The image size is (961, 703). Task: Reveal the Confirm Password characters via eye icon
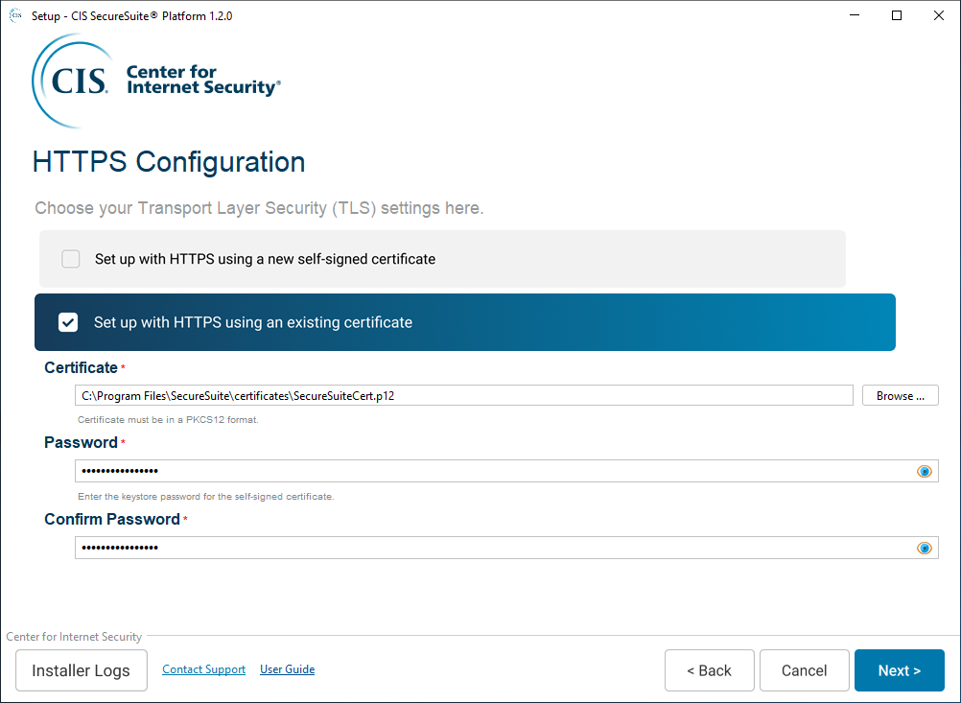925,548
